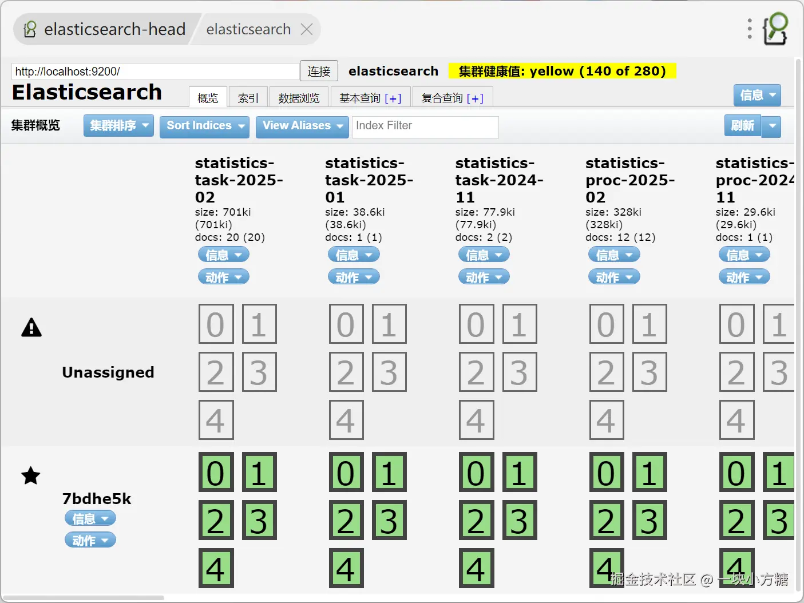Add a new 复合查询 tab with [+]
Viewport: 804px width, 603px height.
tap(475, 98)
